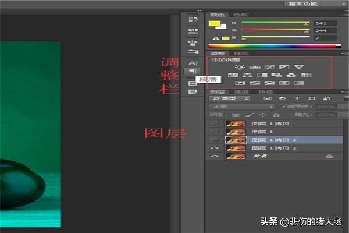Add a Color Balance adjustment
349x233 pixels.
(248, 76)
